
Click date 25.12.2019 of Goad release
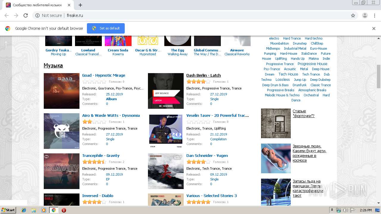coord(114,94)
